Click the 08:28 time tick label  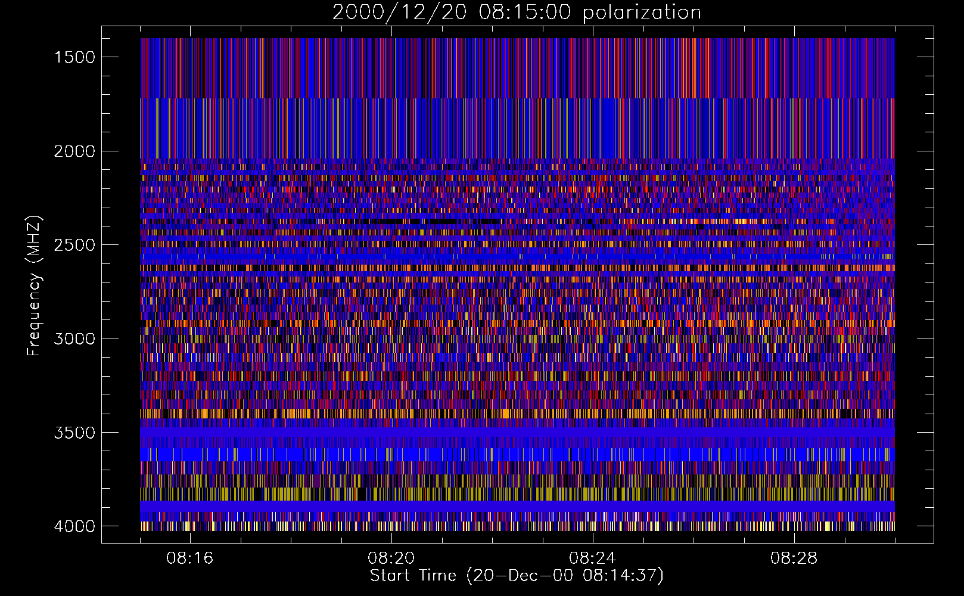(794, 558)
